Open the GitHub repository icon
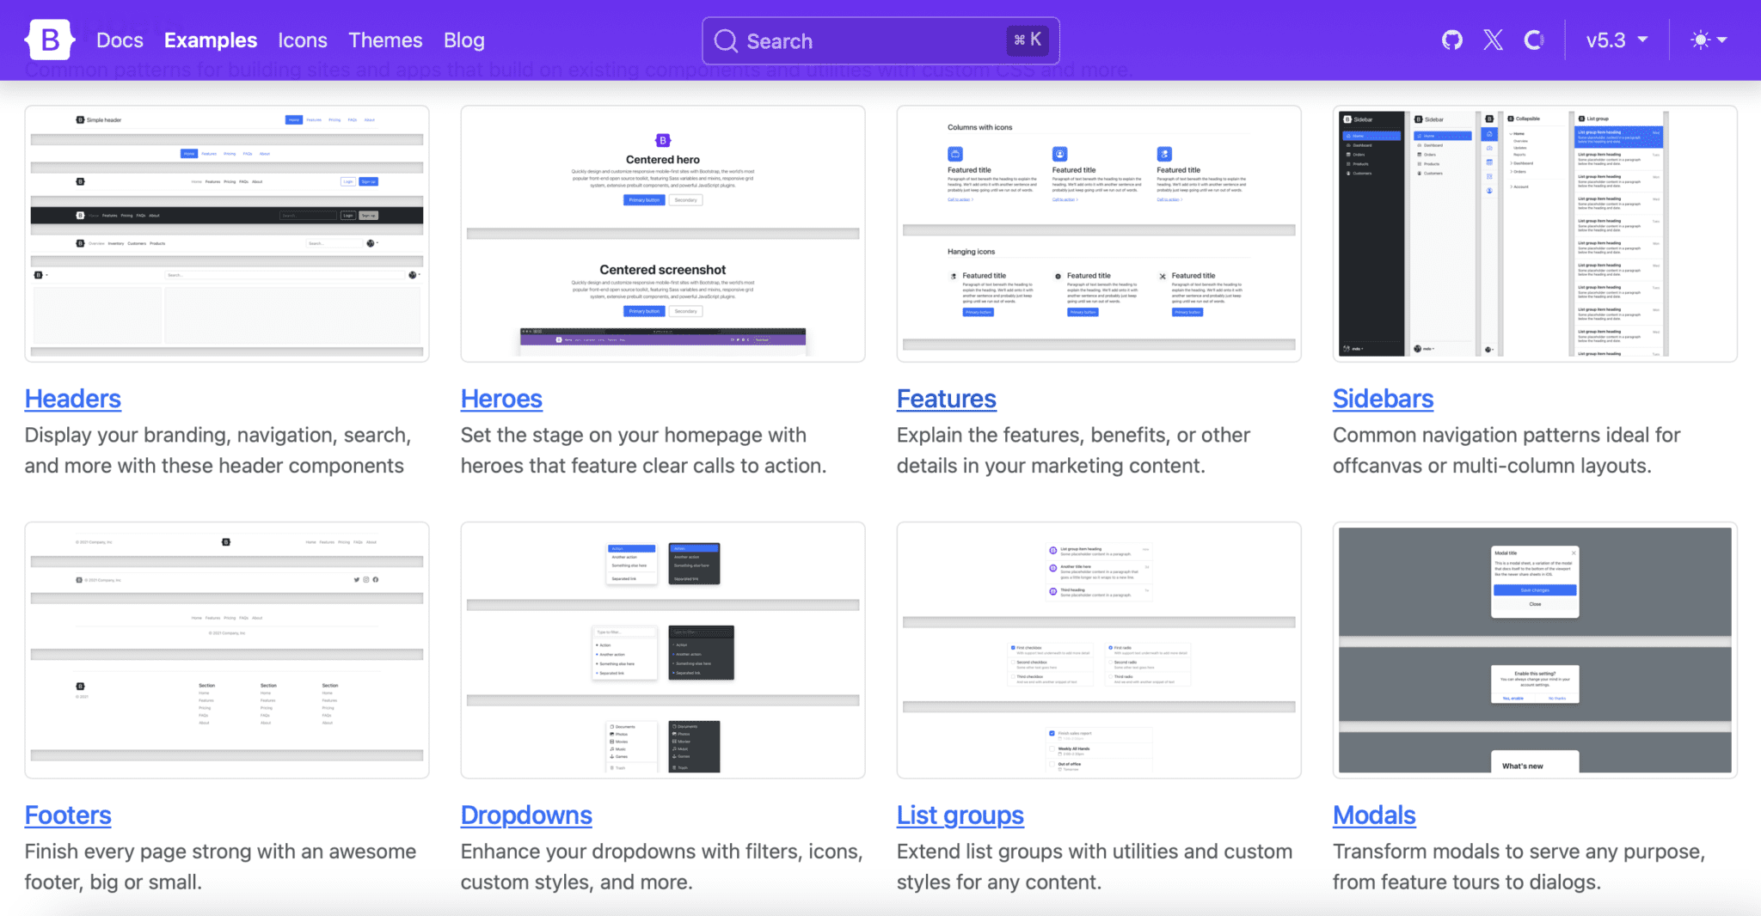Screen dimensions: 1761x916 click(x=1451, y=40)
